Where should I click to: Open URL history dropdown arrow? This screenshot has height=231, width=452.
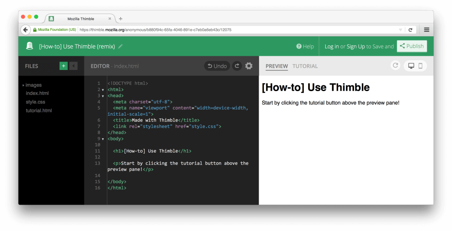coord(400,29)
